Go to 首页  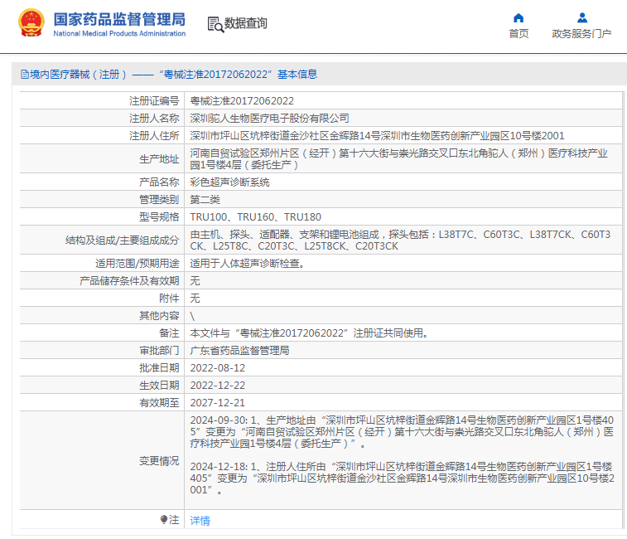tap(518, 34)
